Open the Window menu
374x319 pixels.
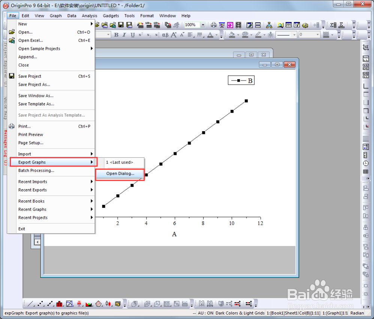(x=168, y=16)
